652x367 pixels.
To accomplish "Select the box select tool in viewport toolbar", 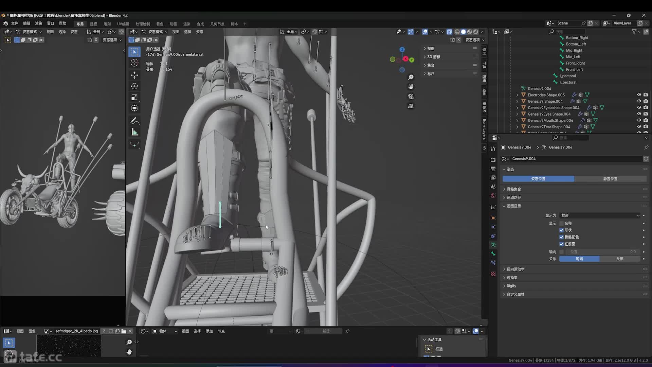I will [x=134, y=52].
